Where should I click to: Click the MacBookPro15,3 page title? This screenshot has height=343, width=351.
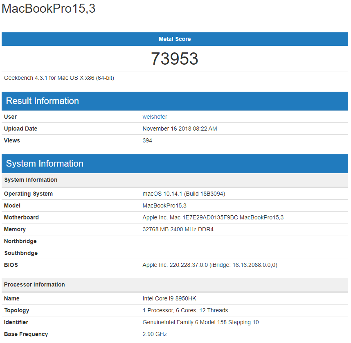pyautogui.click(x=49, y=9)
